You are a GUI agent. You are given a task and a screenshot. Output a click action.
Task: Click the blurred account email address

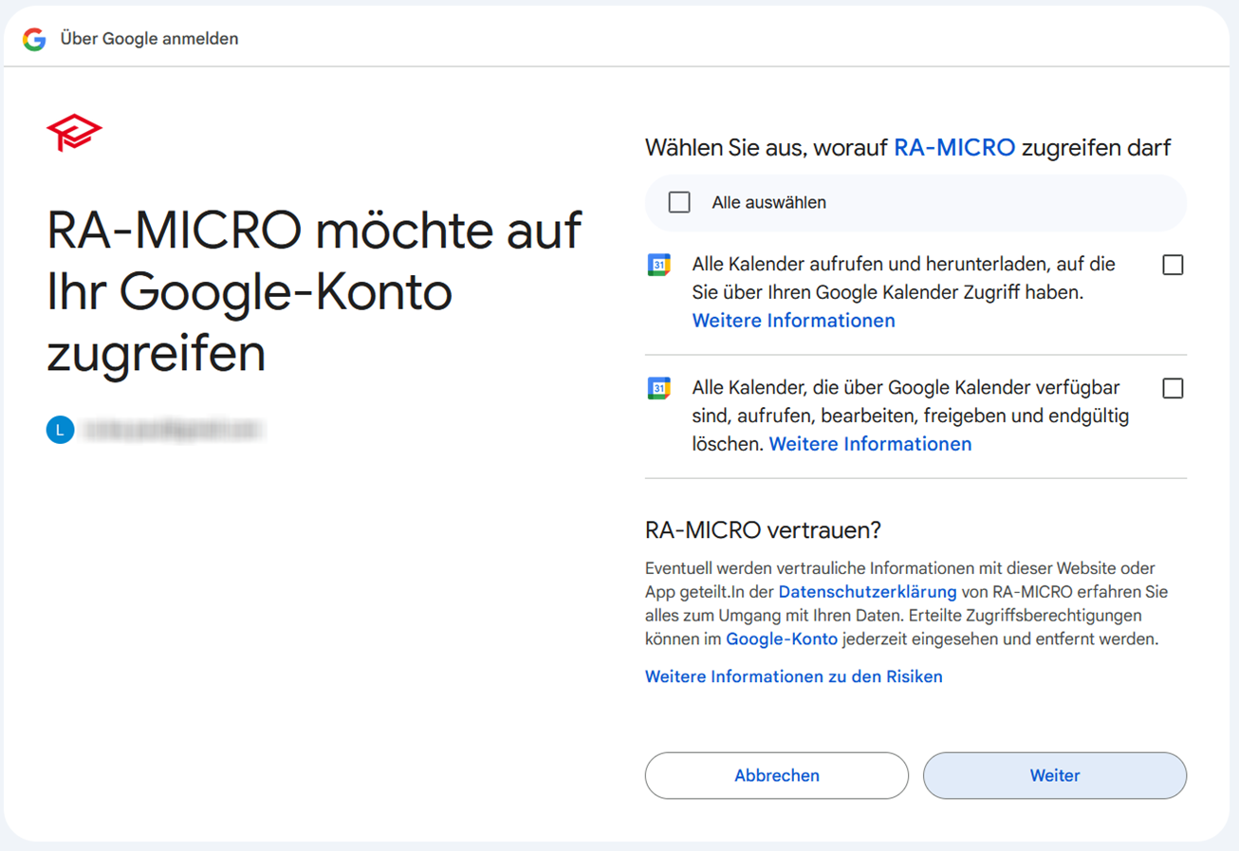(174, 431)
